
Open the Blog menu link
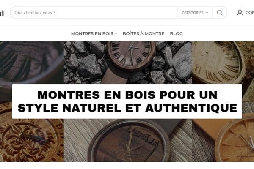[177, 34]
